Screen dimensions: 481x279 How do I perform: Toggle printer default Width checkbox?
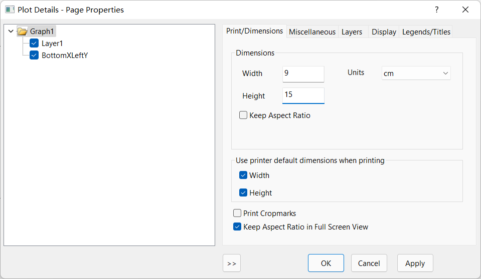click(x=244, y=175)
